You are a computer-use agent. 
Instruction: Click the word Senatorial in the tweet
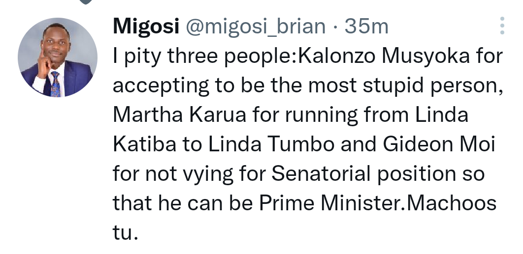pyautogui.click(x=321, y=173)
